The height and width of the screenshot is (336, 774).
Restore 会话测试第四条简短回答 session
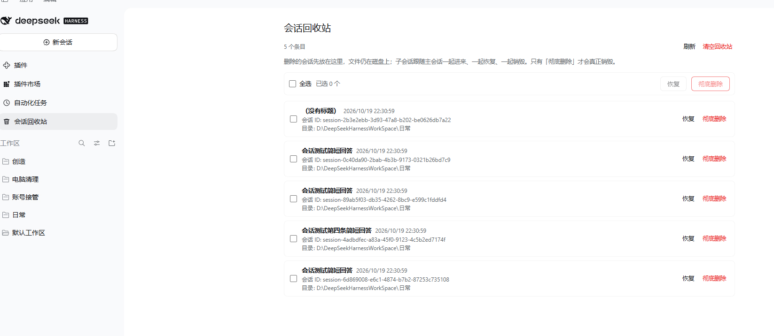[688, 239]
